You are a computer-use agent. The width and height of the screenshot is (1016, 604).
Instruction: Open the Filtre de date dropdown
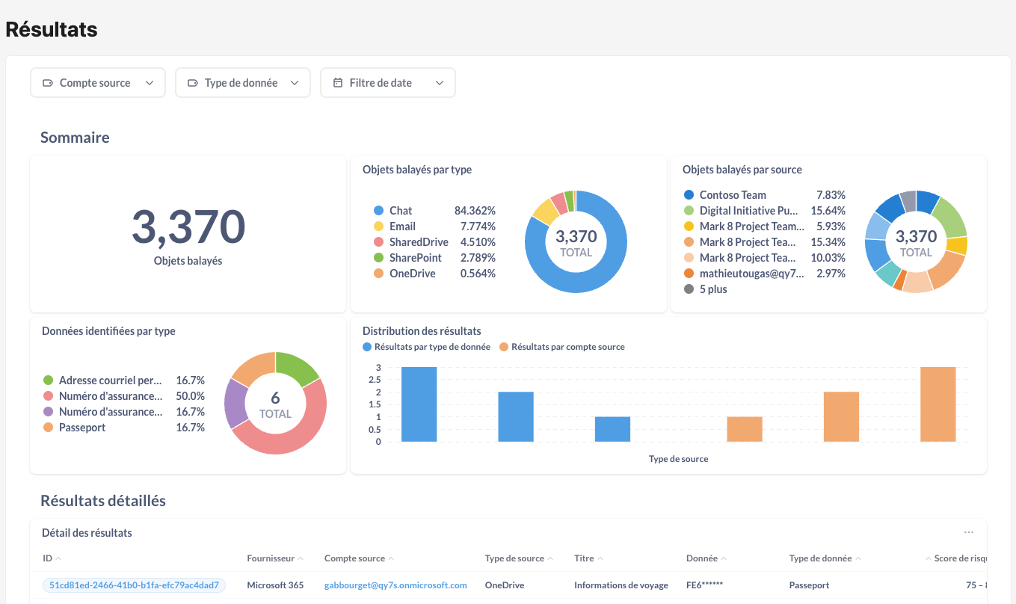[387, 83]
